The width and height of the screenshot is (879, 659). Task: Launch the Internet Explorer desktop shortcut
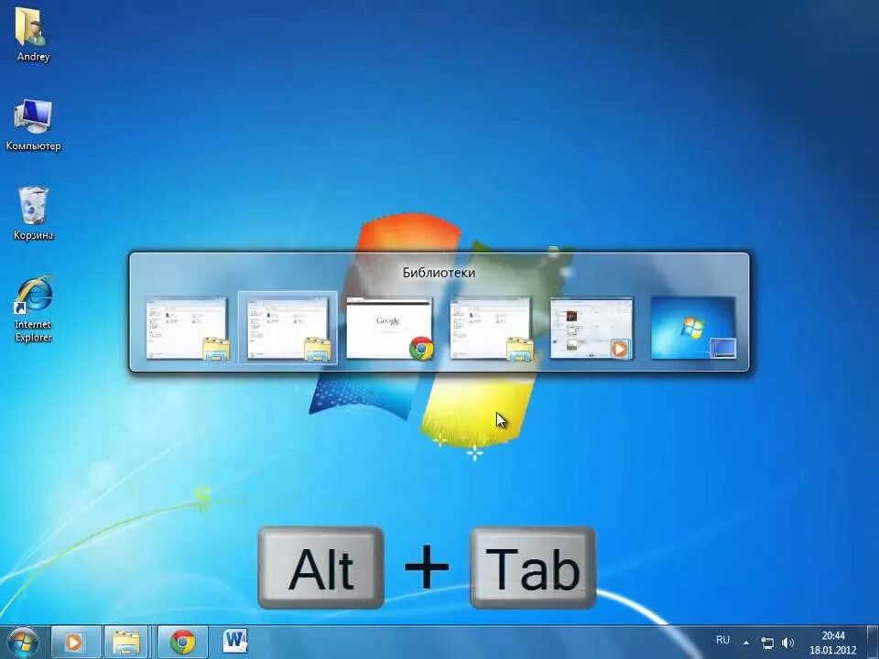pyautogui.click(x=33, y=308)
